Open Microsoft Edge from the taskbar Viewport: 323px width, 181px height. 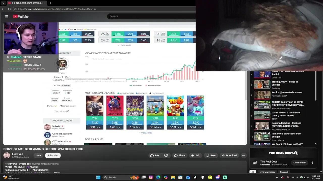pyautogui.click(x=158, y=177)
